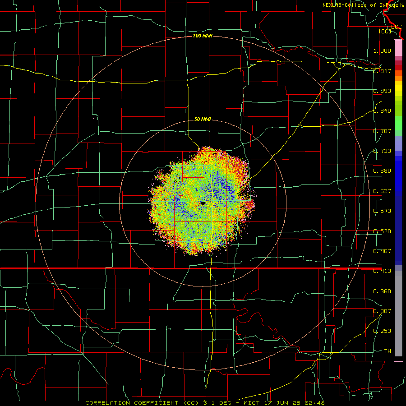Click the 0.787 color scale value

click(382, 131)
